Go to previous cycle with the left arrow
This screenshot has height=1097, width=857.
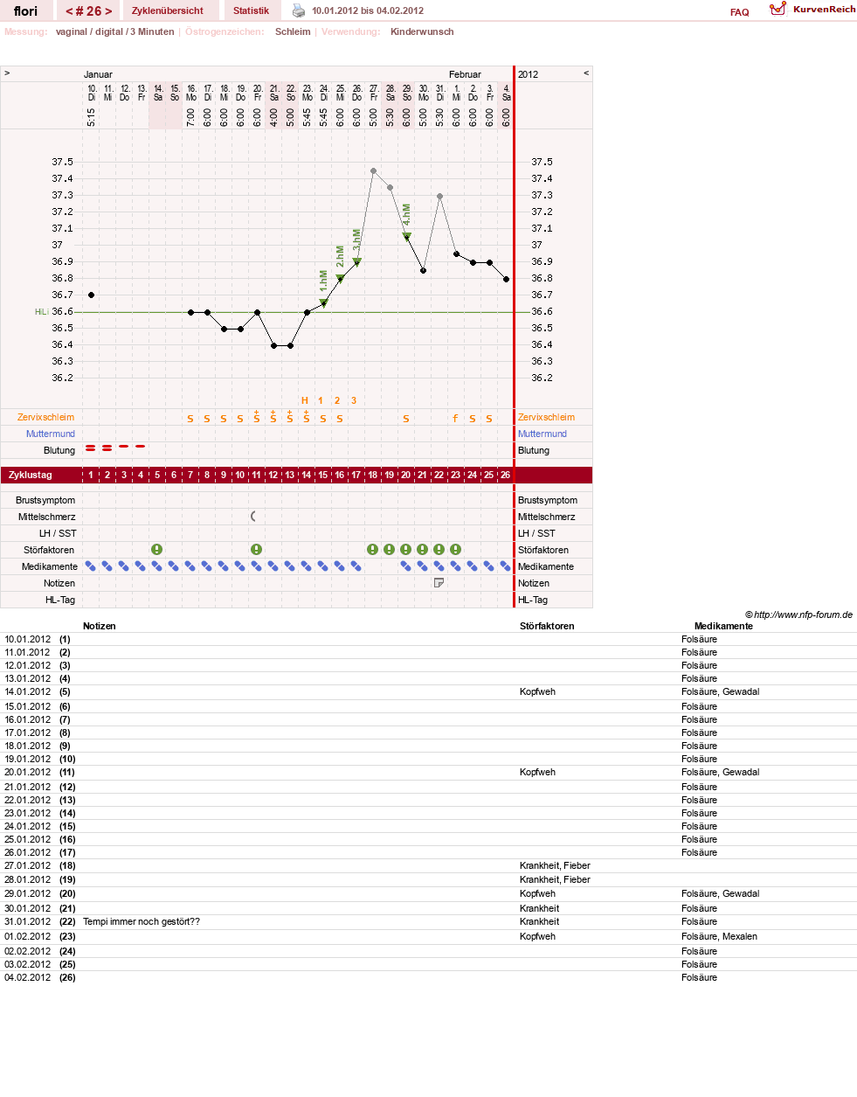pos(69,11)
